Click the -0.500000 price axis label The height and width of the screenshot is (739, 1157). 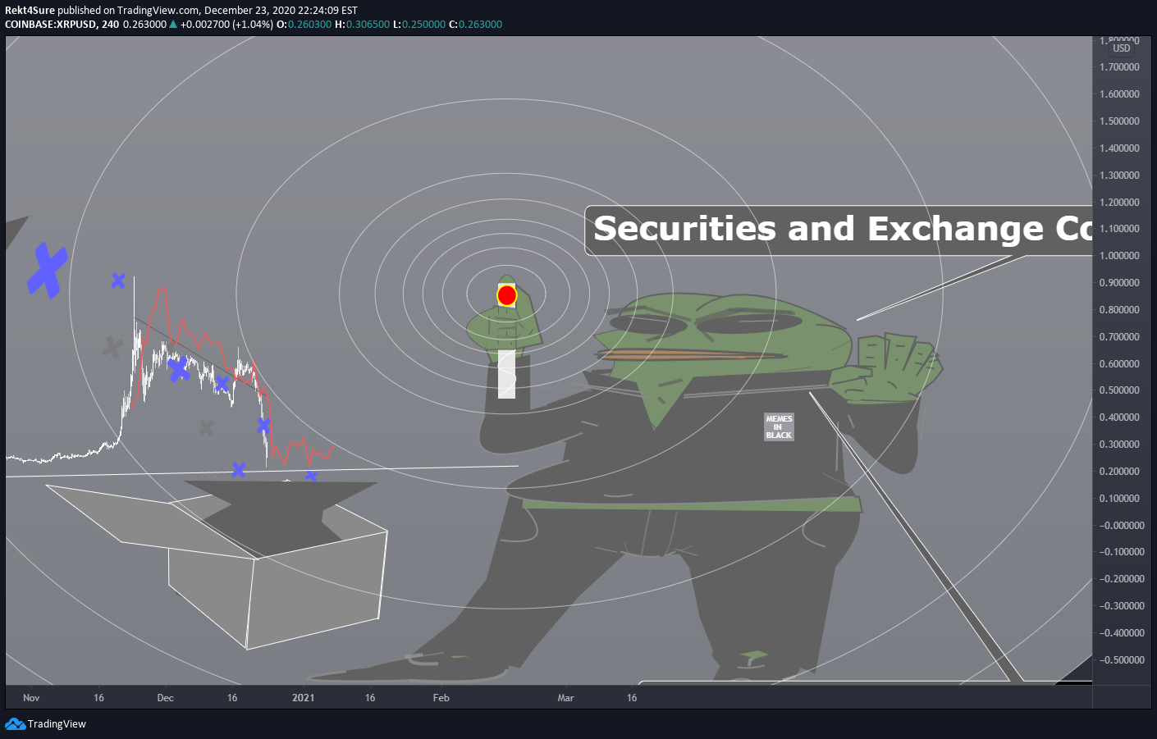[1122, 660]
